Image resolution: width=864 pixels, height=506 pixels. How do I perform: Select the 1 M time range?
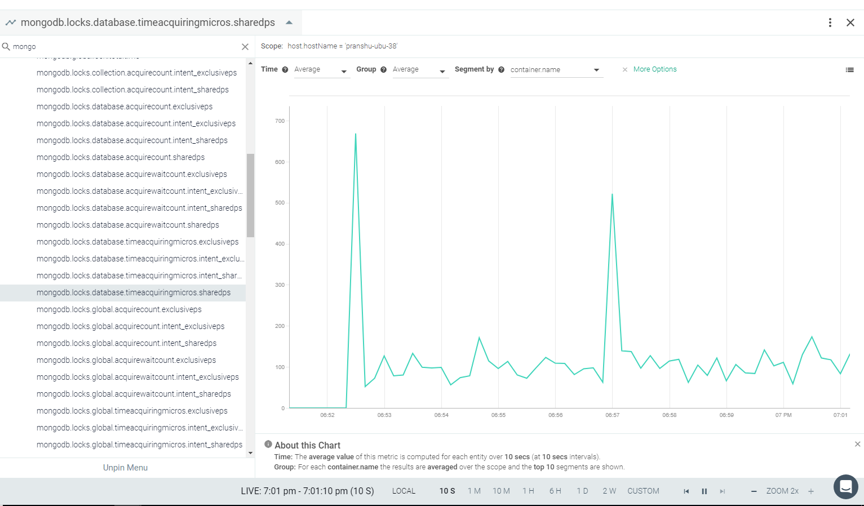(474, 491)
